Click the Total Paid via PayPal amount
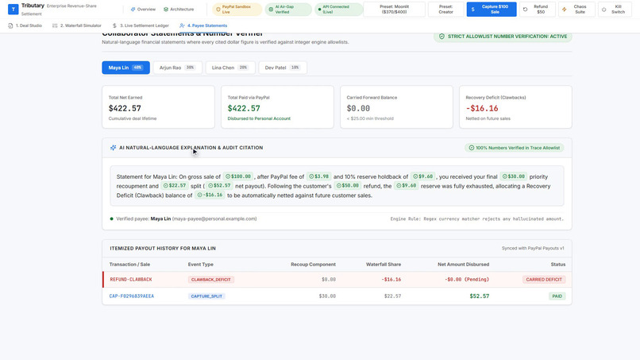Screen dimensions: 640x360 pos(244,108)
